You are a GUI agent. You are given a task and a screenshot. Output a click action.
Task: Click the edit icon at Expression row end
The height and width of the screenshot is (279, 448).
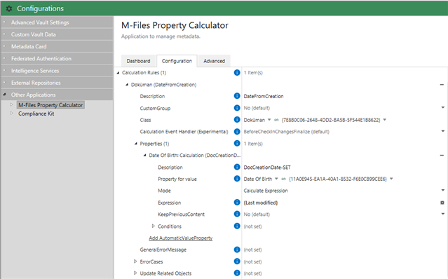442,203
